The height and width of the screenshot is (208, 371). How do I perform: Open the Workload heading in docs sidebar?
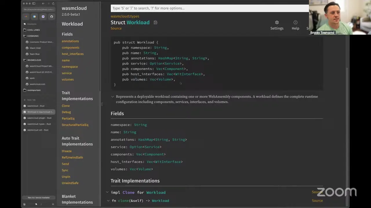click(72, 24)
